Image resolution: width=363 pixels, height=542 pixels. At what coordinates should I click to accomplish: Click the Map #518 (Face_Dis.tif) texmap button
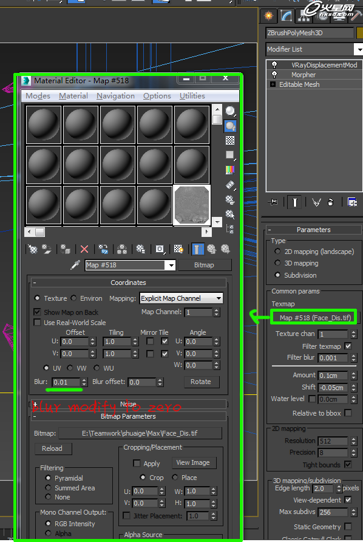(315, 317)
